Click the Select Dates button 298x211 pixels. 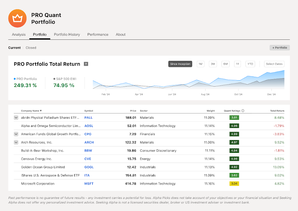pos(274,64)
